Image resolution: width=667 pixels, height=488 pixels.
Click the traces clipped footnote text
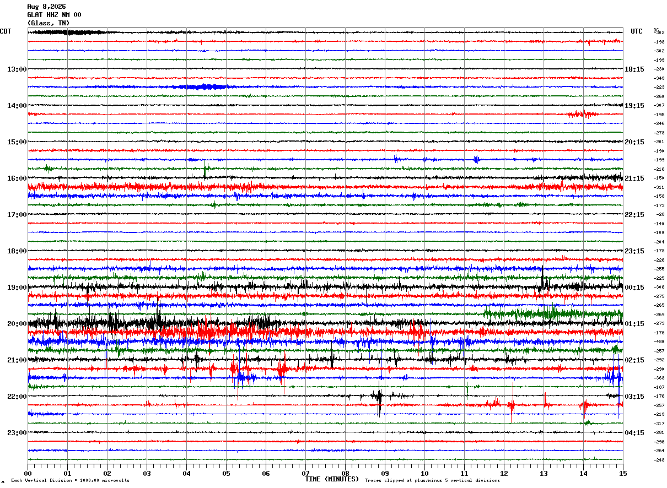click(432, 481)
